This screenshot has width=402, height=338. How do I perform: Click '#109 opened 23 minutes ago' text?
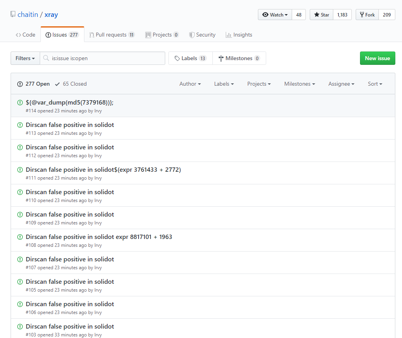56,223
